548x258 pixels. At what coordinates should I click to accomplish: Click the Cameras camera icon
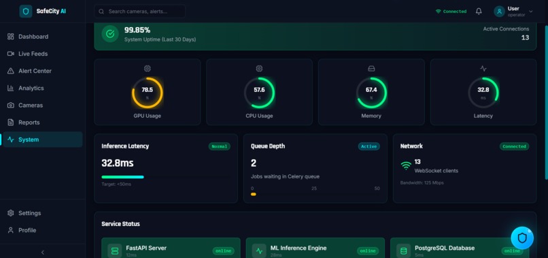pos(10,105)
